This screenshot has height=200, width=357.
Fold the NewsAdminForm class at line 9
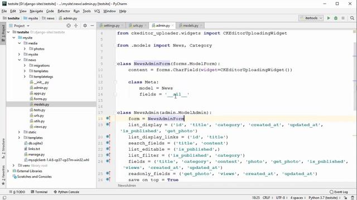coord(115,64)
